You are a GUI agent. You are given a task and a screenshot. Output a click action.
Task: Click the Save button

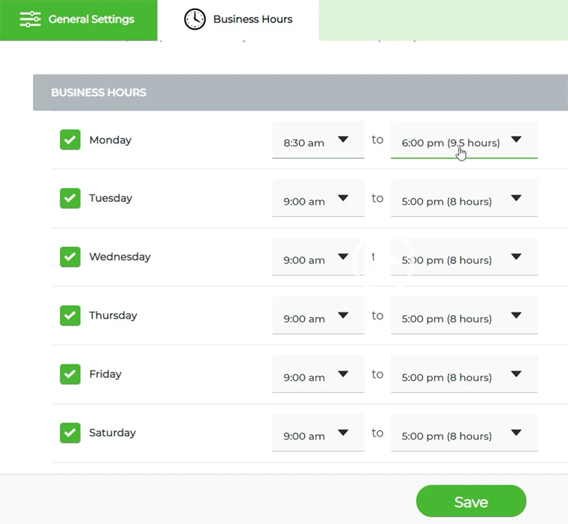[x=471, y=501]
